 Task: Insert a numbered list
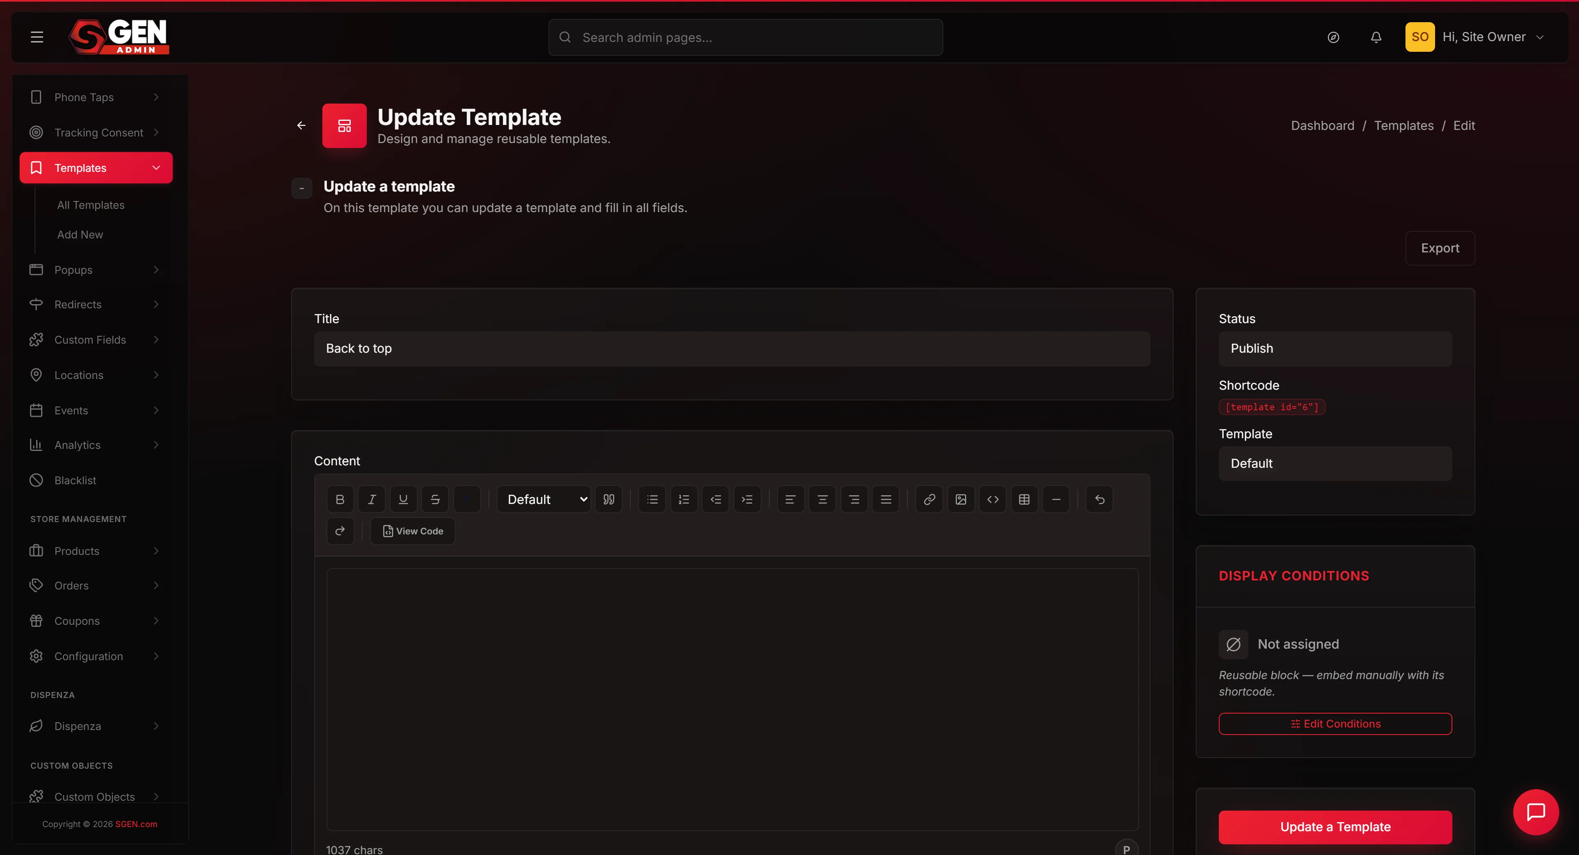tap(684, 499)
